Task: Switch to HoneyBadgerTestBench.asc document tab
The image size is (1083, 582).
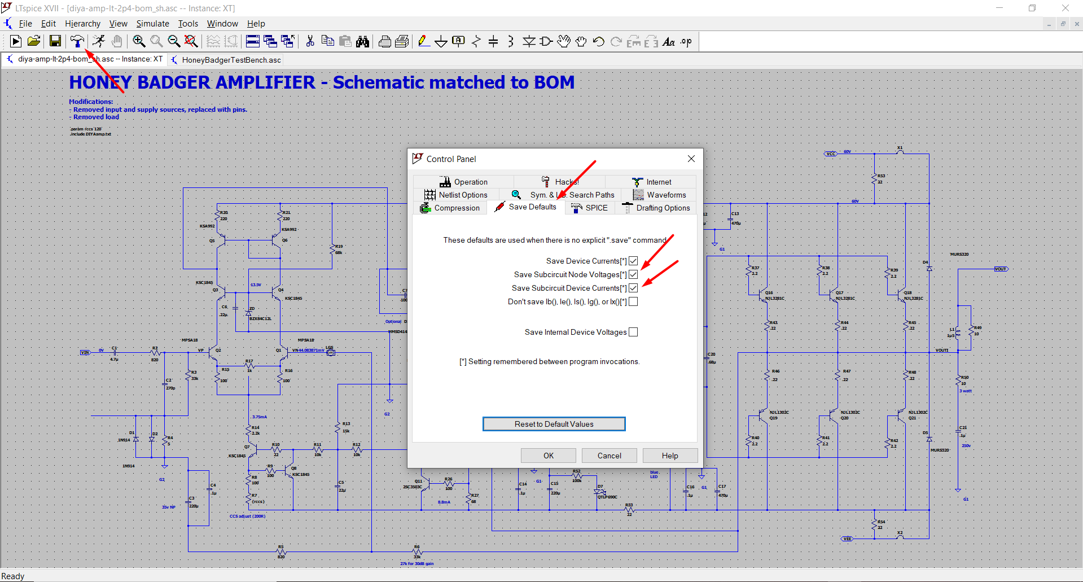Action: pyautogui.click(x=226, y=60)
